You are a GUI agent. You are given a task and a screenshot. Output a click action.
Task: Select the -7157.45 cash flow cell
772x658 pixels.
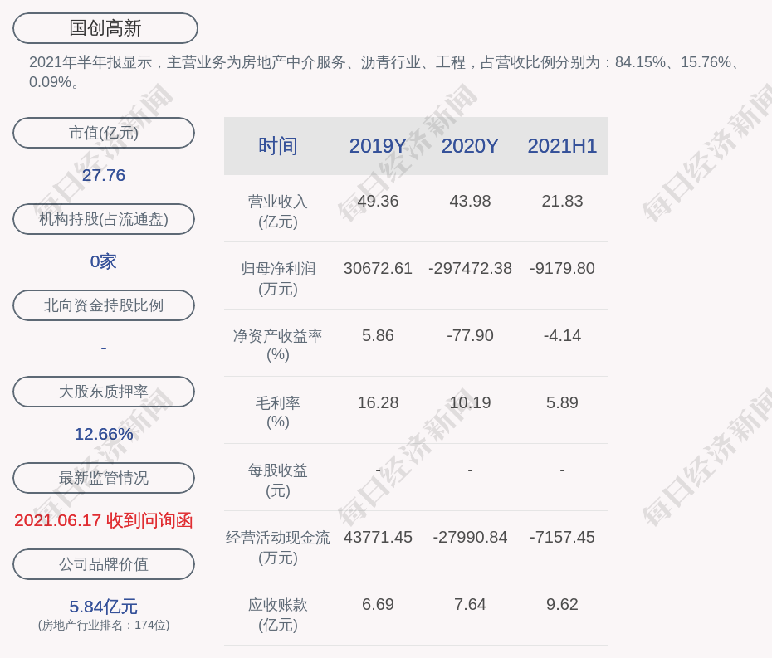pos(562,537)
